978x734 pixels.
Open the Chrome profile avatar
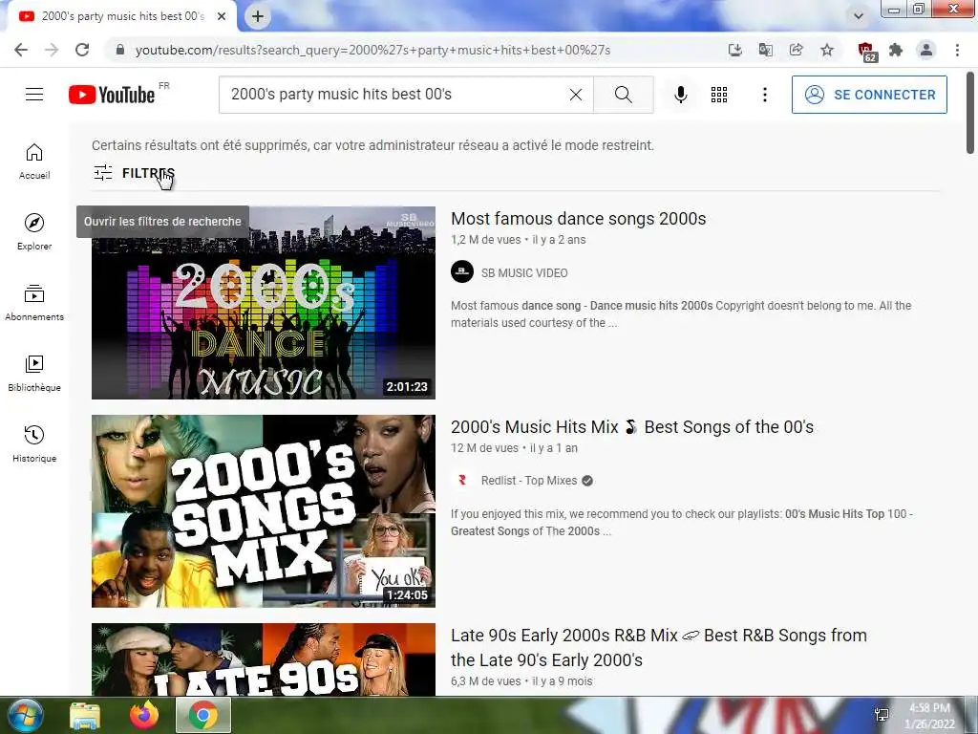(x=926, y=50)
